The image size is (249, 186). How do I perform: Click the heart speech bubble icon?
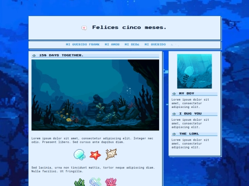pyautogui.click(x=84, y=28)
